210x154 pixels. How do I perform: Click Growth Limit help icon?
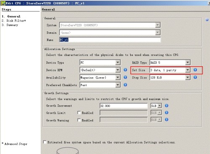click(x=166, y=112)
